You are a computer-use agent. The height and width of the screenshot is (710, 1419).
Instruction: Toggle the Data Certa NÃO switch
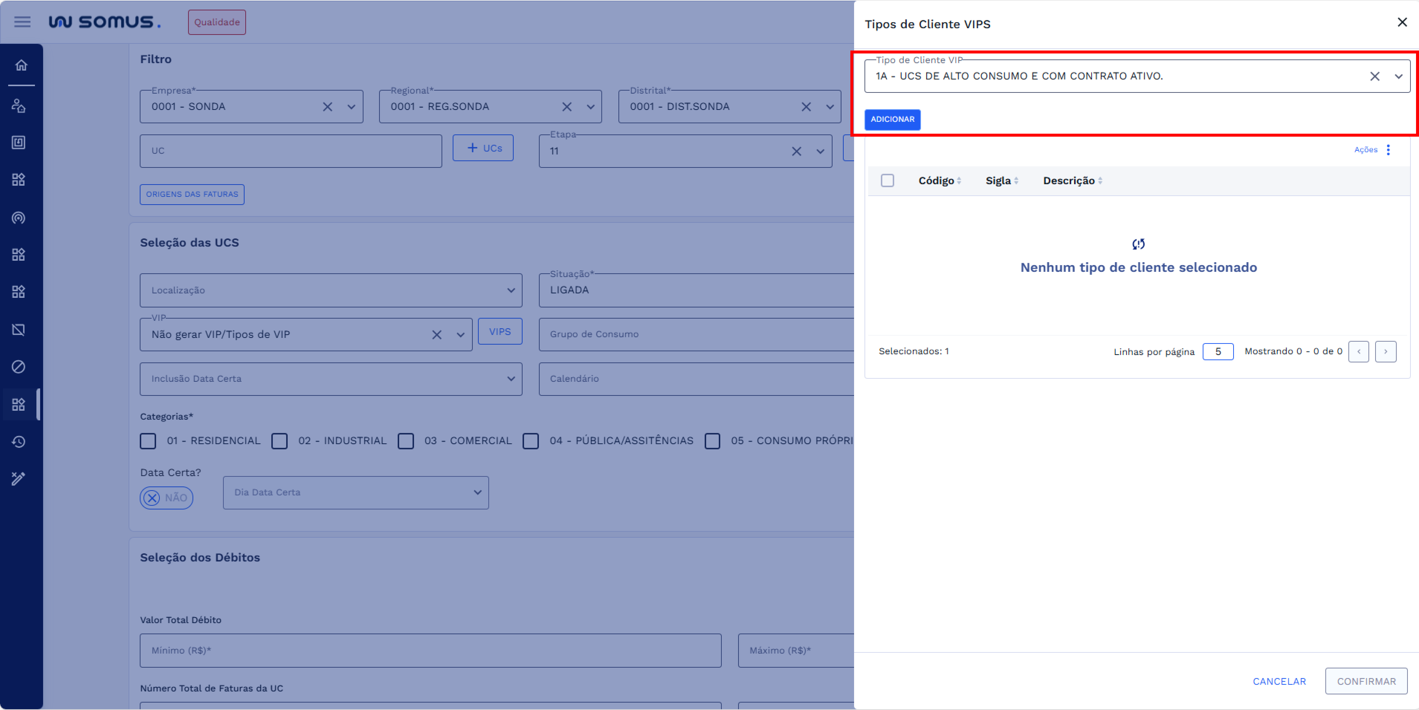point(166,498)
